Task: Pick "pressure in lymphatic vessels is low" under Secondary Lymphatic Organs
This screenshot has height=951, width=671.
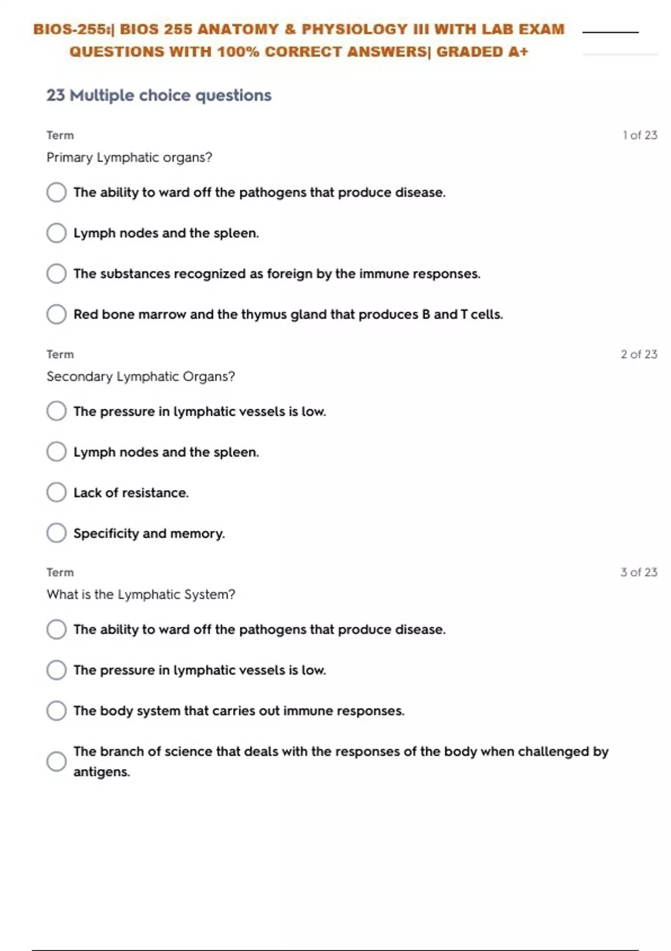Action: point(56,411)
